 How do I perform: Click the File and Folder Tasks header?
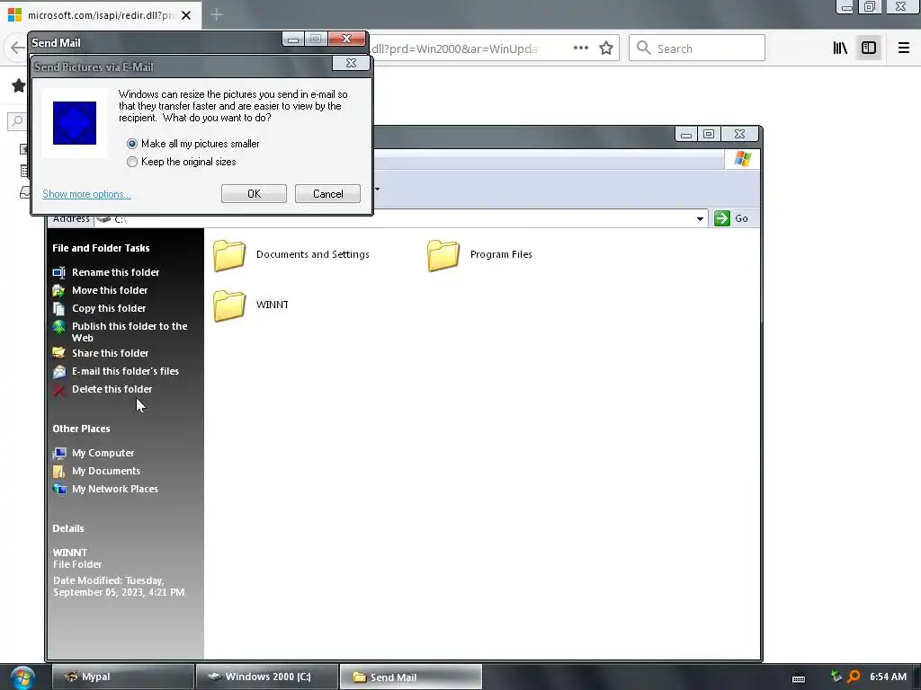coord(101,248)
